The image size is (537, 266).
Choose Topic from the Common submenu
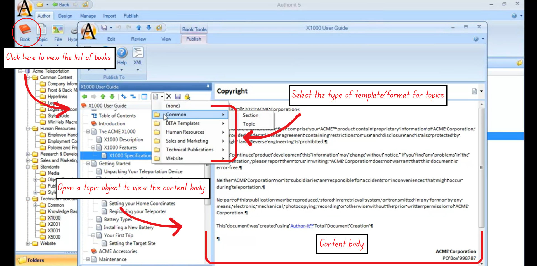[248, 124]
